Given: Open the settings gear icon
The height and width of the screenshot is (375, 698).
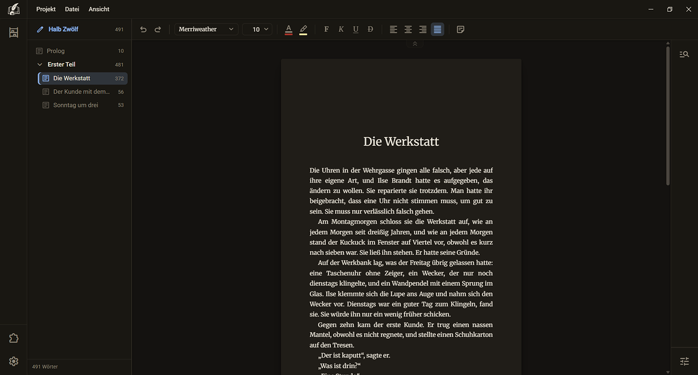Looking at the screenshot, I should coord(14,361).
